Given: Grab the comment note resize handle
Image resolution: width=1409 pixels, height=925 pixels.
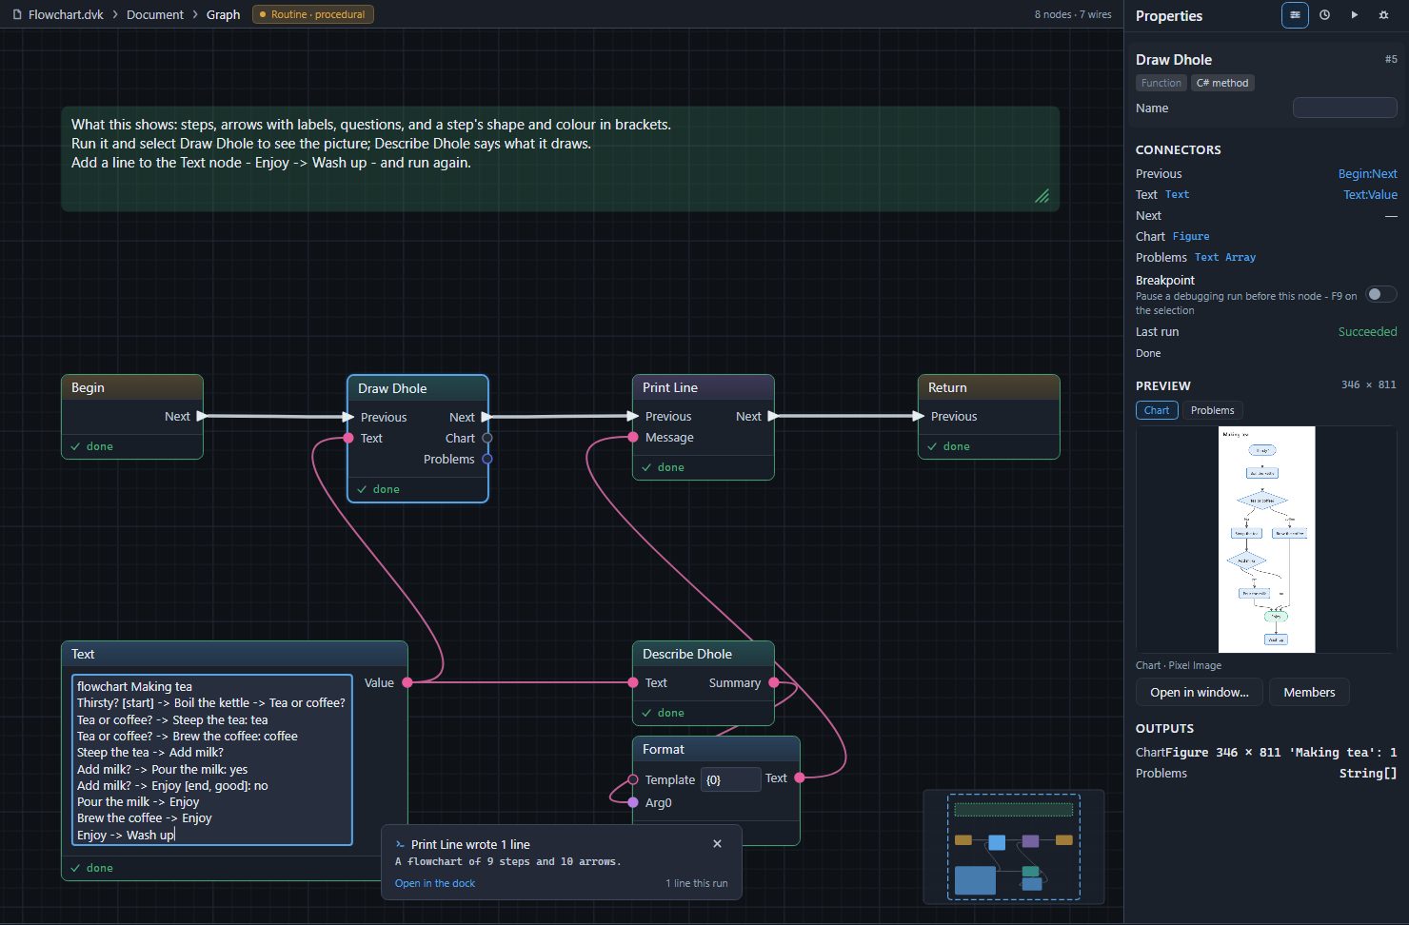Looking at the screenshot, I should click(x=1042, y=195).
